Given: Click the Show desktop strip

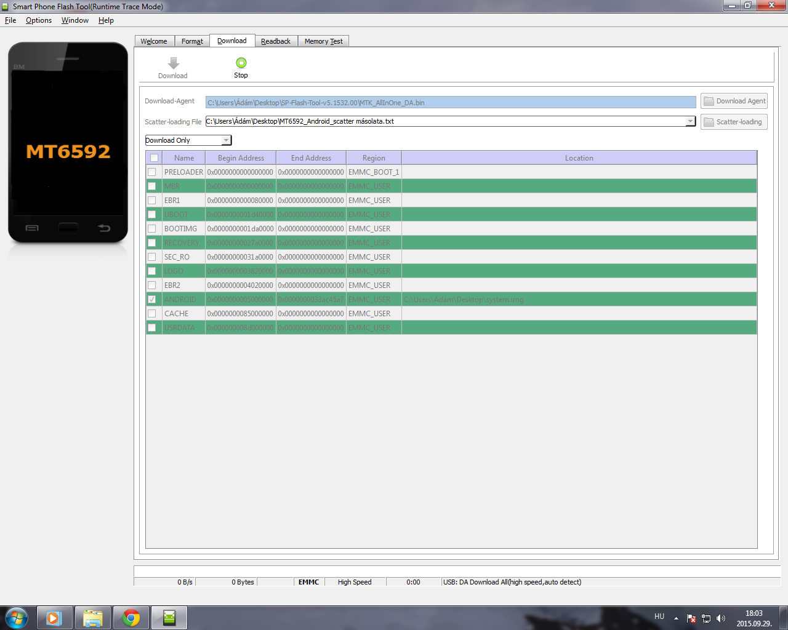Looking at the screenshot, I should 784,618.
